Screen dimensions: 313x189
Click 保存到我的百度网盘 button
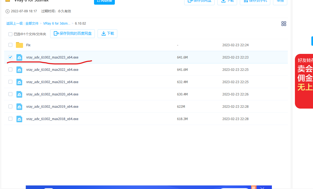tap(72, 33)
